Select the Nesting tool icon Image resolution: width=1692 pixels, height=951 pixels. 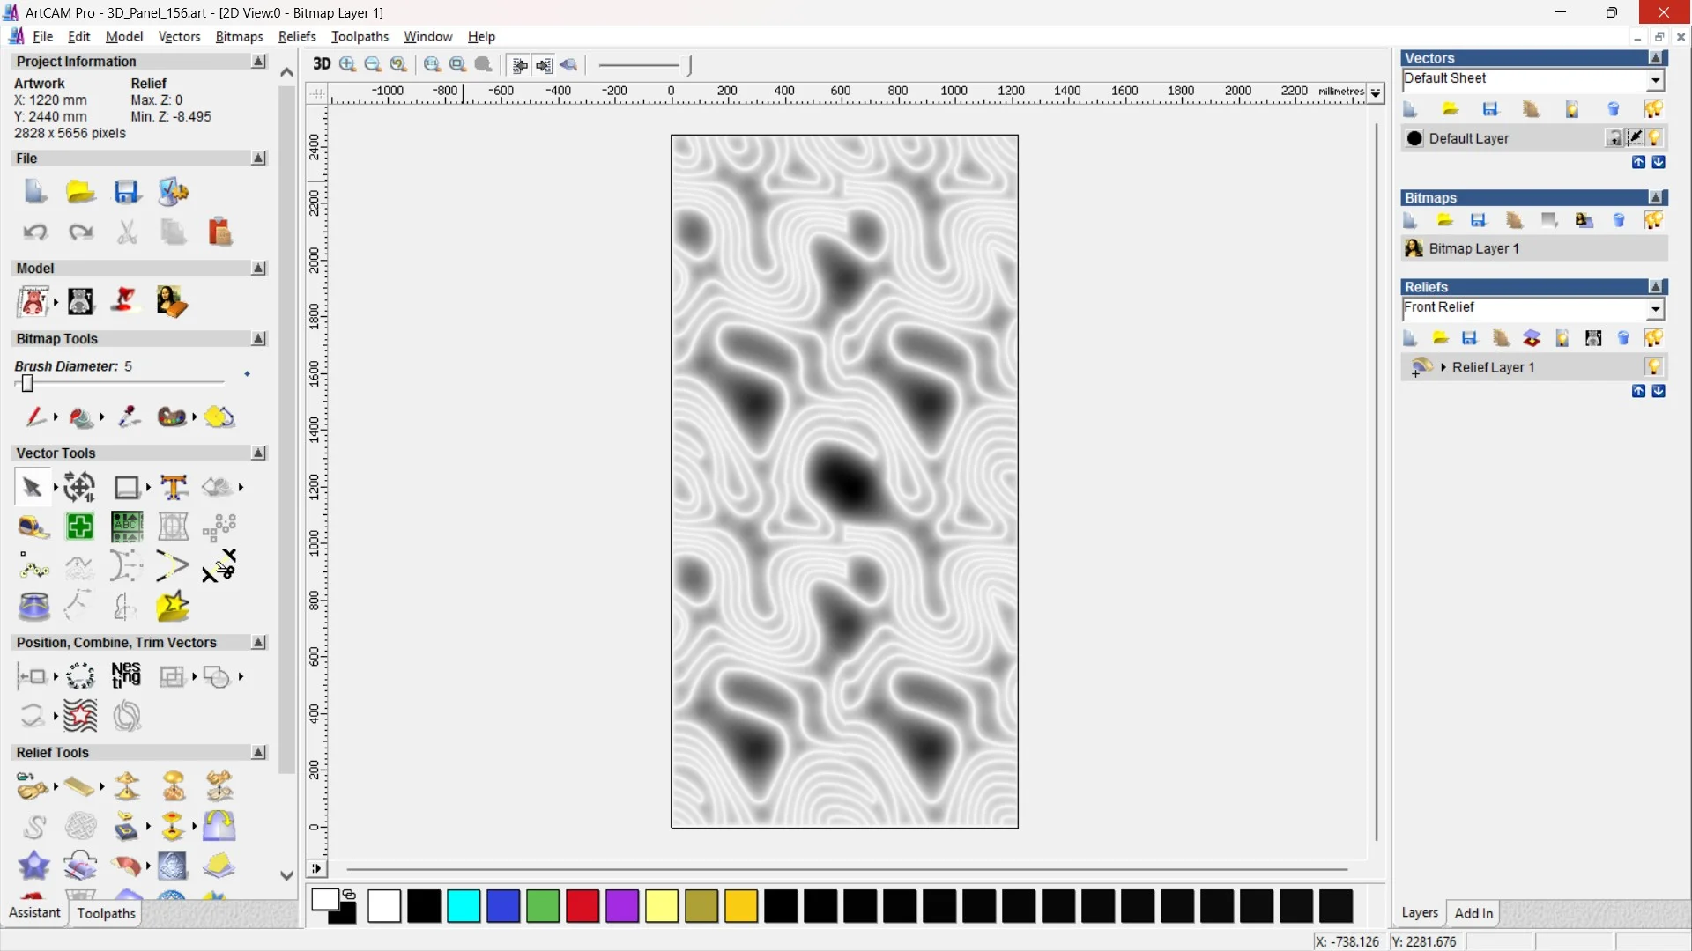point(126,675)
